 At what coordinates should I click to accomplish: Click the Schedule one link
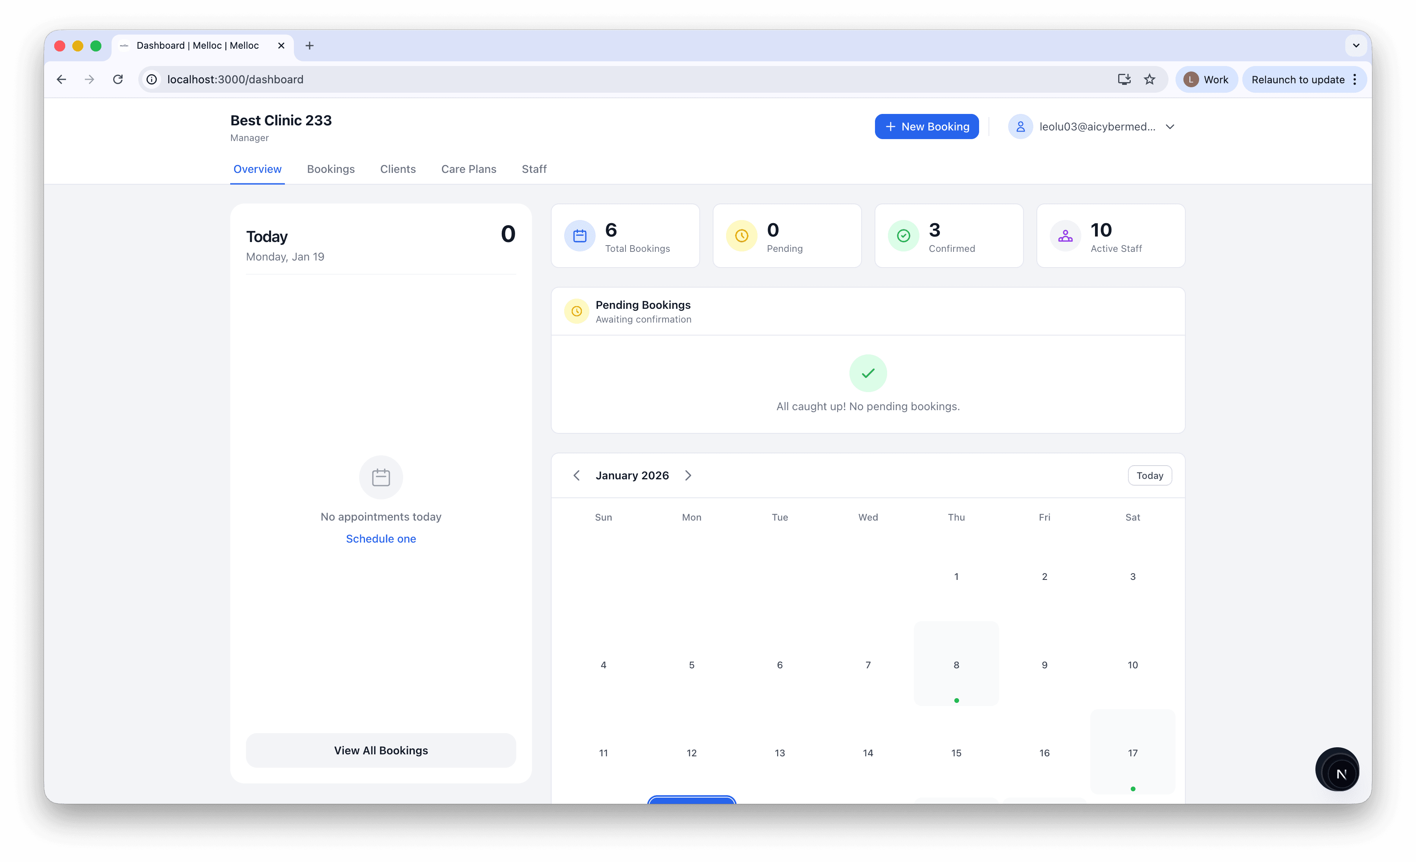(x=381, y=539)
